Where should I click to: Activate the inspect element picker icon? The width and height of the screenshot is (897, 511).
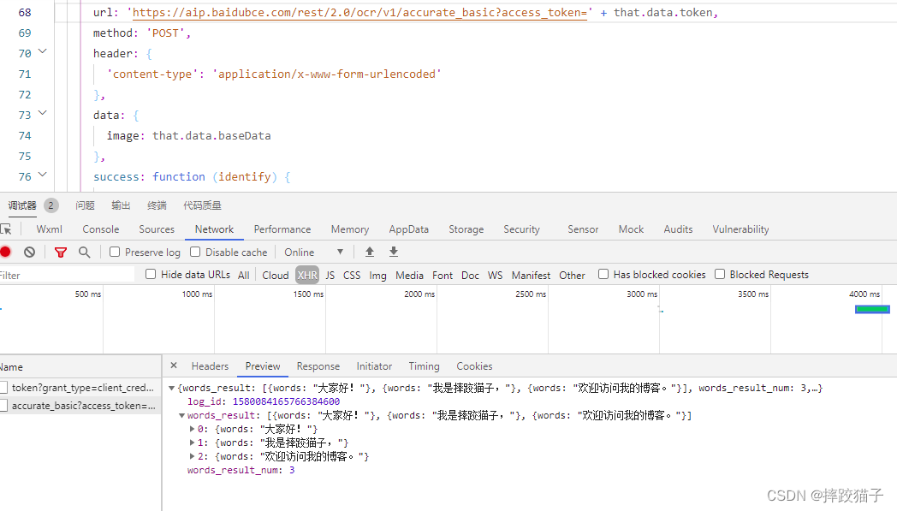click(6, 229)
